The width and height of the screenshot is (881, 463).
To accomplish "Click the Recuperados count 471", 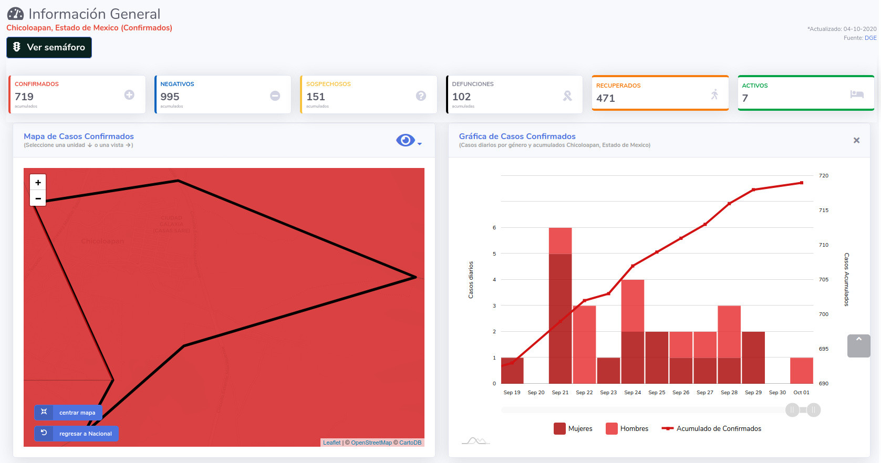I will click(x=606, y=98).
